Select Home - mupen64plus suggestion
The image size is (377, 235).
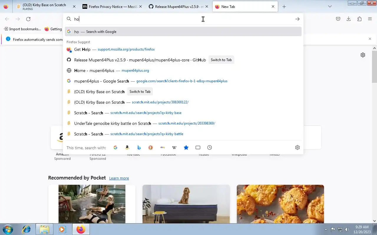pyautogui.click(x=183, y=70)
